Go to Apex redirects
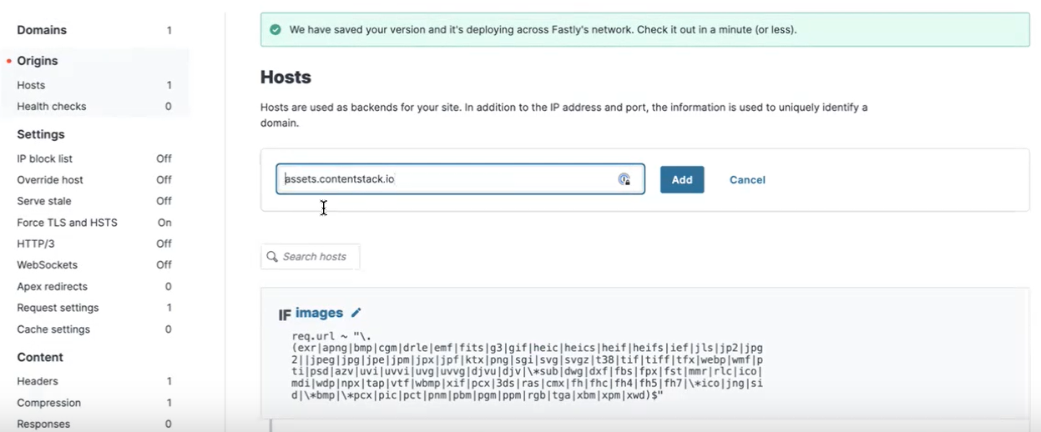Screen dimensions: 1041x432 pos(52,287)
